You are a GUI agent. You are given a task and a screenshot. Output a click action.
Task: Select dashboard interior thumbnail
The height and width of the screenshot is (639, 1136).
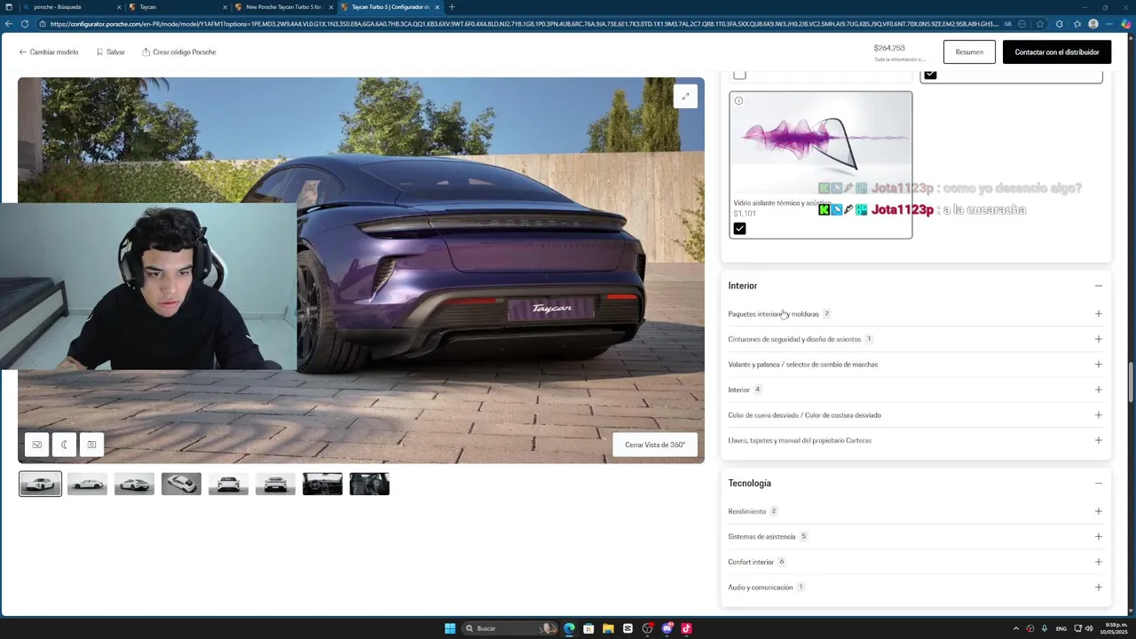[x=322, y=484]
